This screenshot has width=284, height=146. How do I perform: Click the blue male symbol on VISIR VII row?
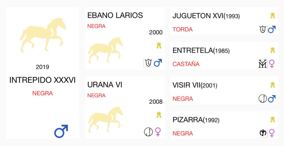click(x=272, y=99)
